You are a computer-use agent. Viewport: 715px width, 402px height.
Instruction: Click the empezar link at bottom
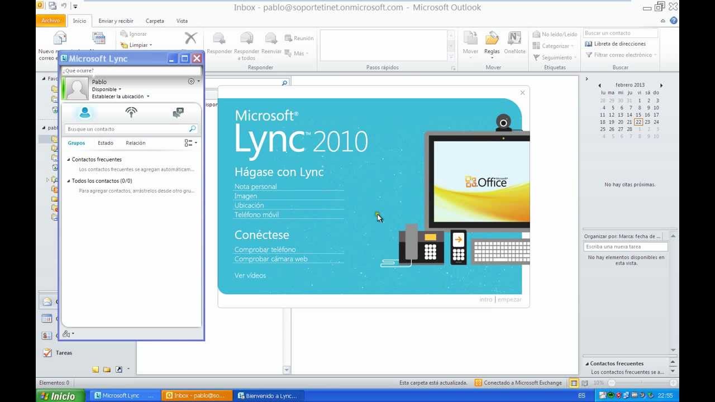(509, 299)
